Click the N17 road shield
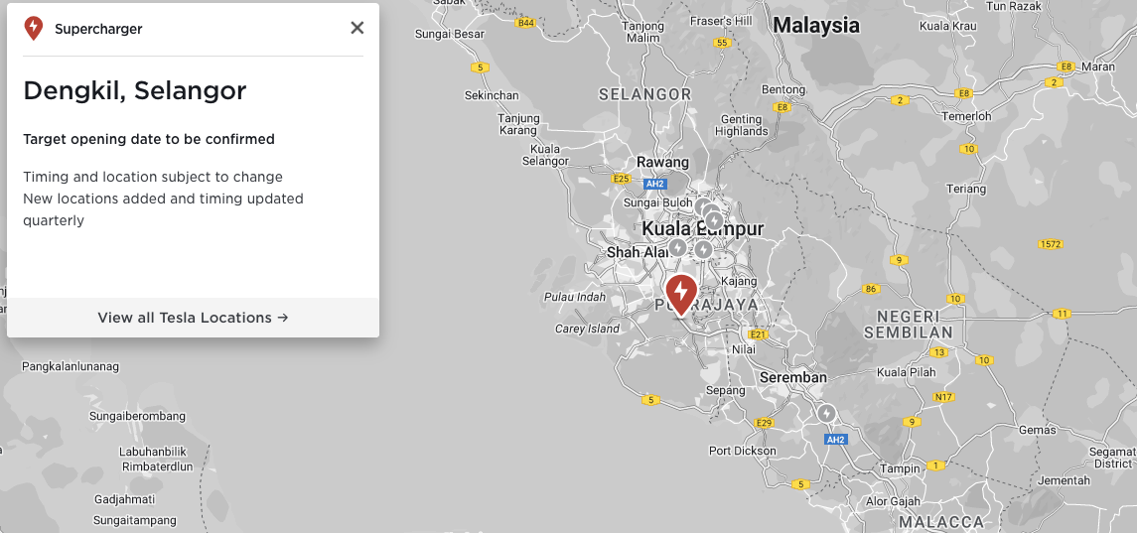Image resolution: width=1137 pixels, height=533 pixels. 943,397
